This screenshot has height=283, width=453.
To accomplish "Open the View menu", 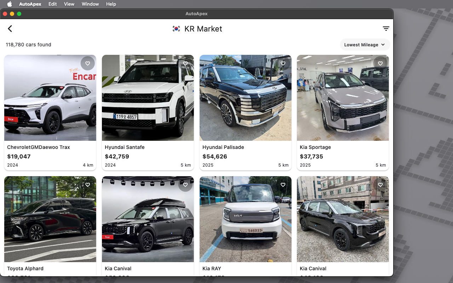I will point(69,4).
